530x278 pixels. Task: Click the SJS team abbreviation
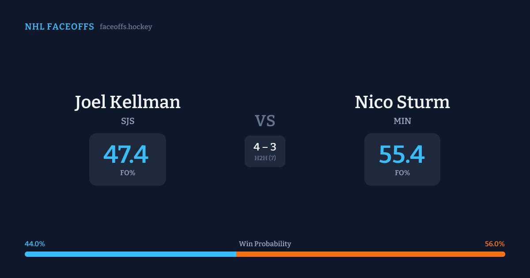tap(128, 121)
